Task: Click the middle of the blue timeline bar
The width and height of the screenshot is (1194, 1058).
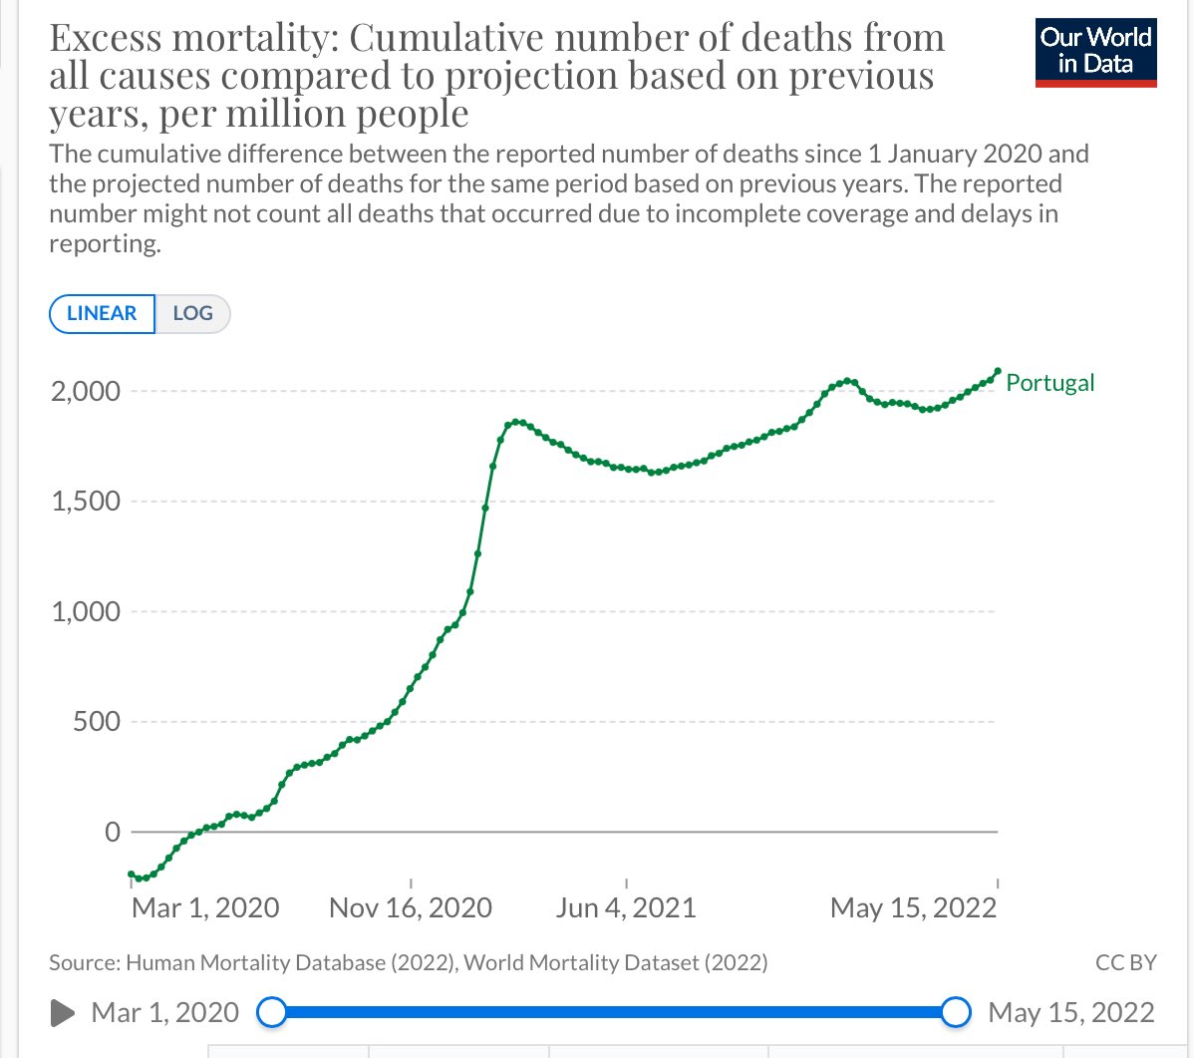Action: click(613, 1013)
